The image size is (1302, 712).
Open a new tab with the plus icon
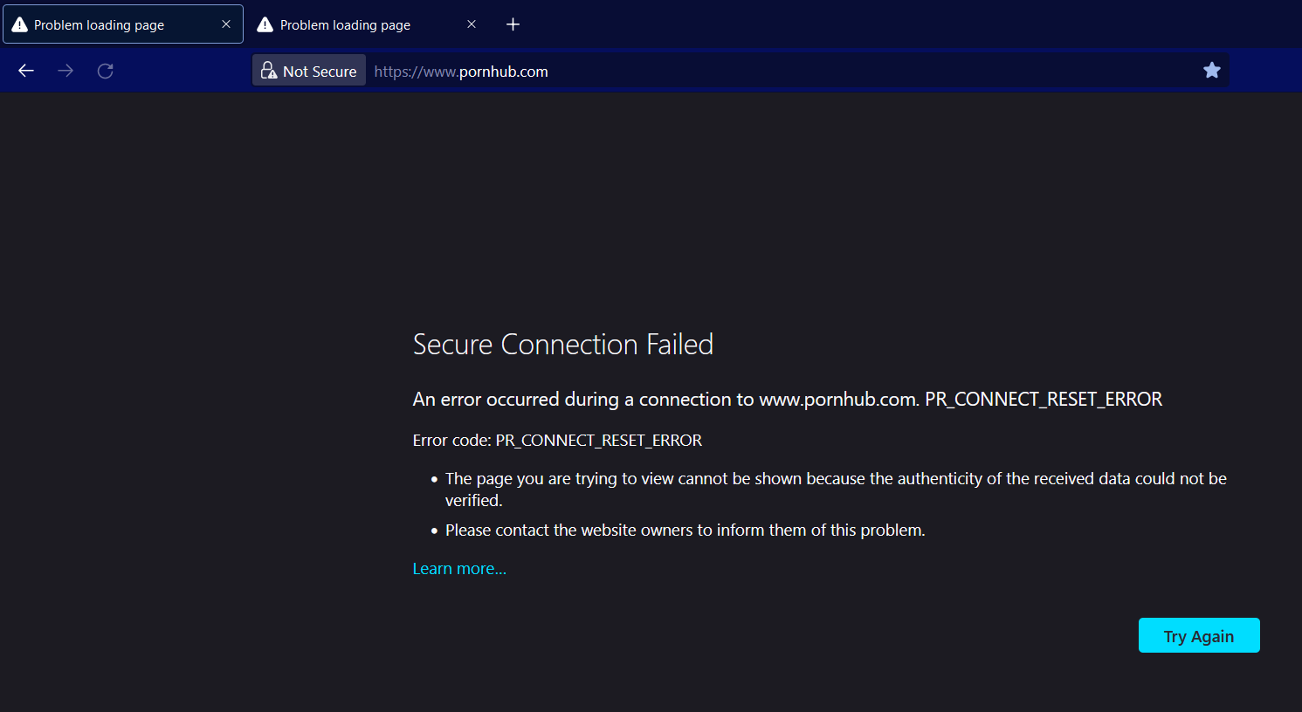pos(513,24)
